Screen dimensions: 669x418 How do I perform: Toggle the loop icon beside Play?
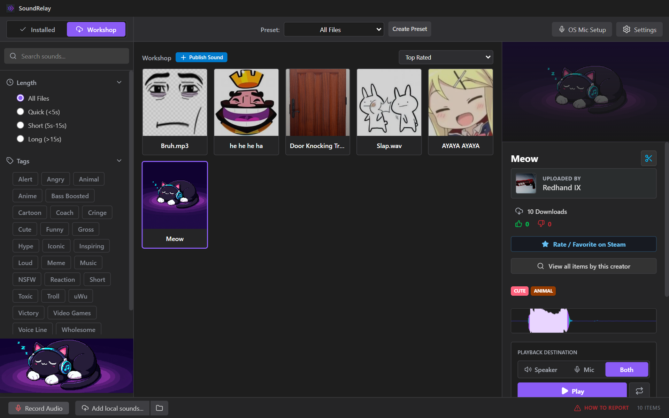tap(639, 391)
